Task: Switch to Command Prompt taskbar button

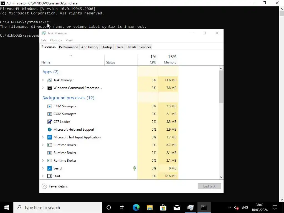Action: [x=204, y=207]
